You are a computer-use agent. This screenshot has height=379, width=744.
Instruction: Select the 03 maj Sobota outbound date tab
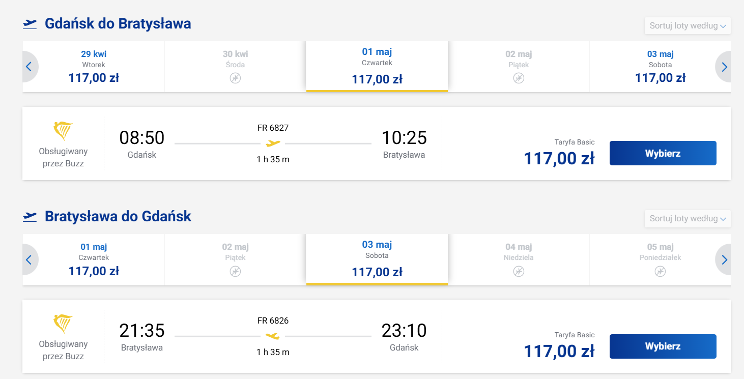(660, 67)
